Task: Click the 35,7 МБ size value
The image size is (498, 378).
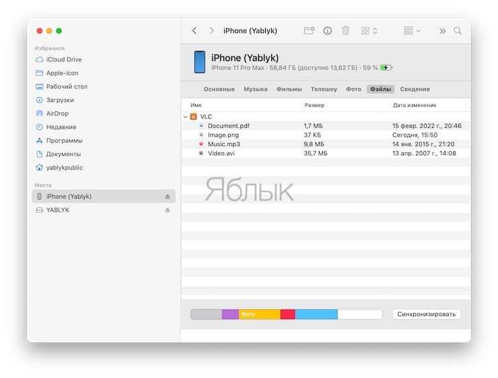Action: point(316,153)
